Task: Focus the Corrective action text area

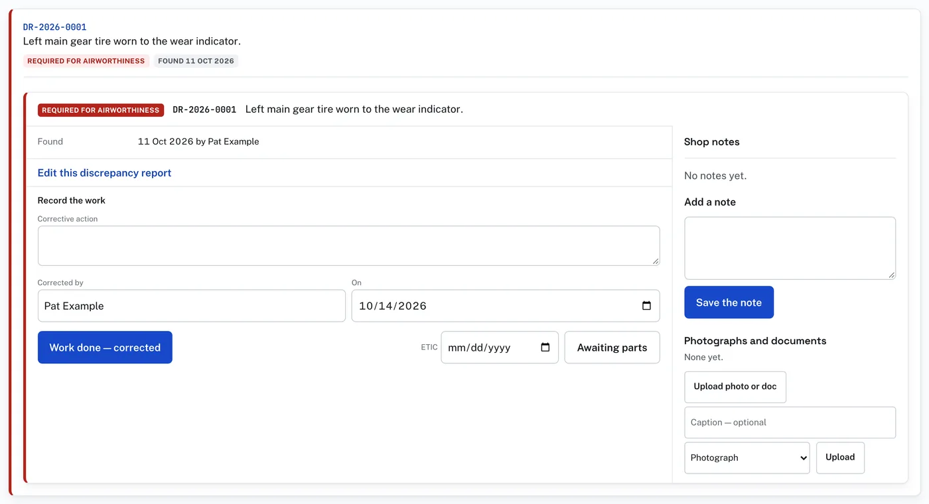Action: [x=348, y=246]
